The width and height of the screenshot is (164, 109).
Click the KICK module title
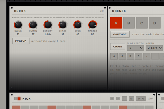tap(27, 99)
